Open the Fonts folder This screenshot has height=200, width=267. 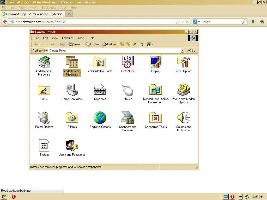[44, 92]
